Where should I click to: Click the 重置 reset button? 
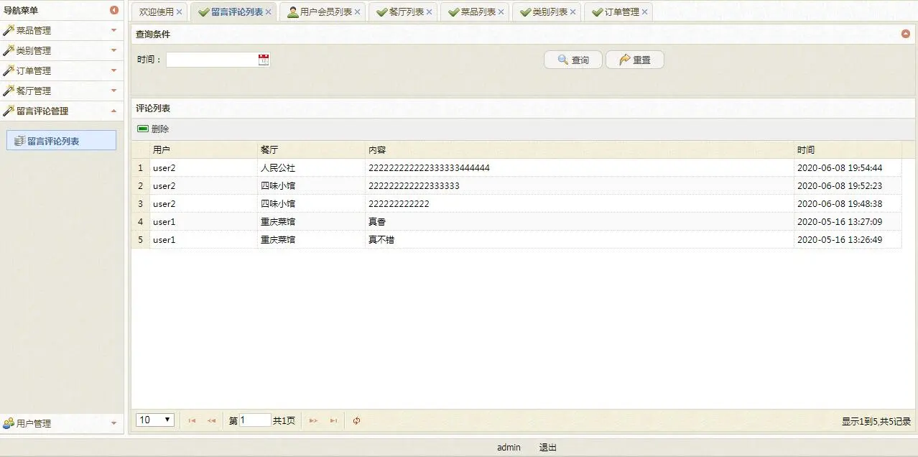coord(635,60)
